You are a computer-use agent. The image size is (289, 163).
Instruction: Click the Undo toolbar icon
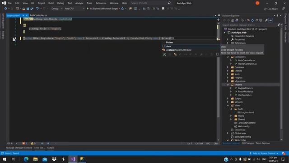[x=37, y=9]
